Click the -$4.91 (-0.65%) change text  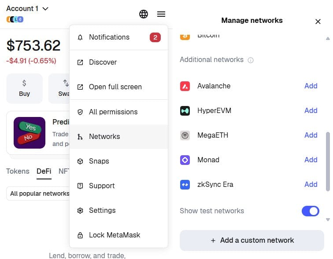coord(31,61)
